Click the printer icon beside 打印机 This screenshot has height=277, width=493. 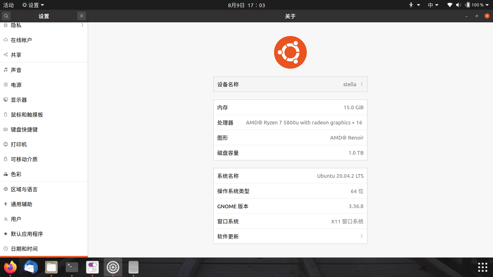click(x=5, y=144)
